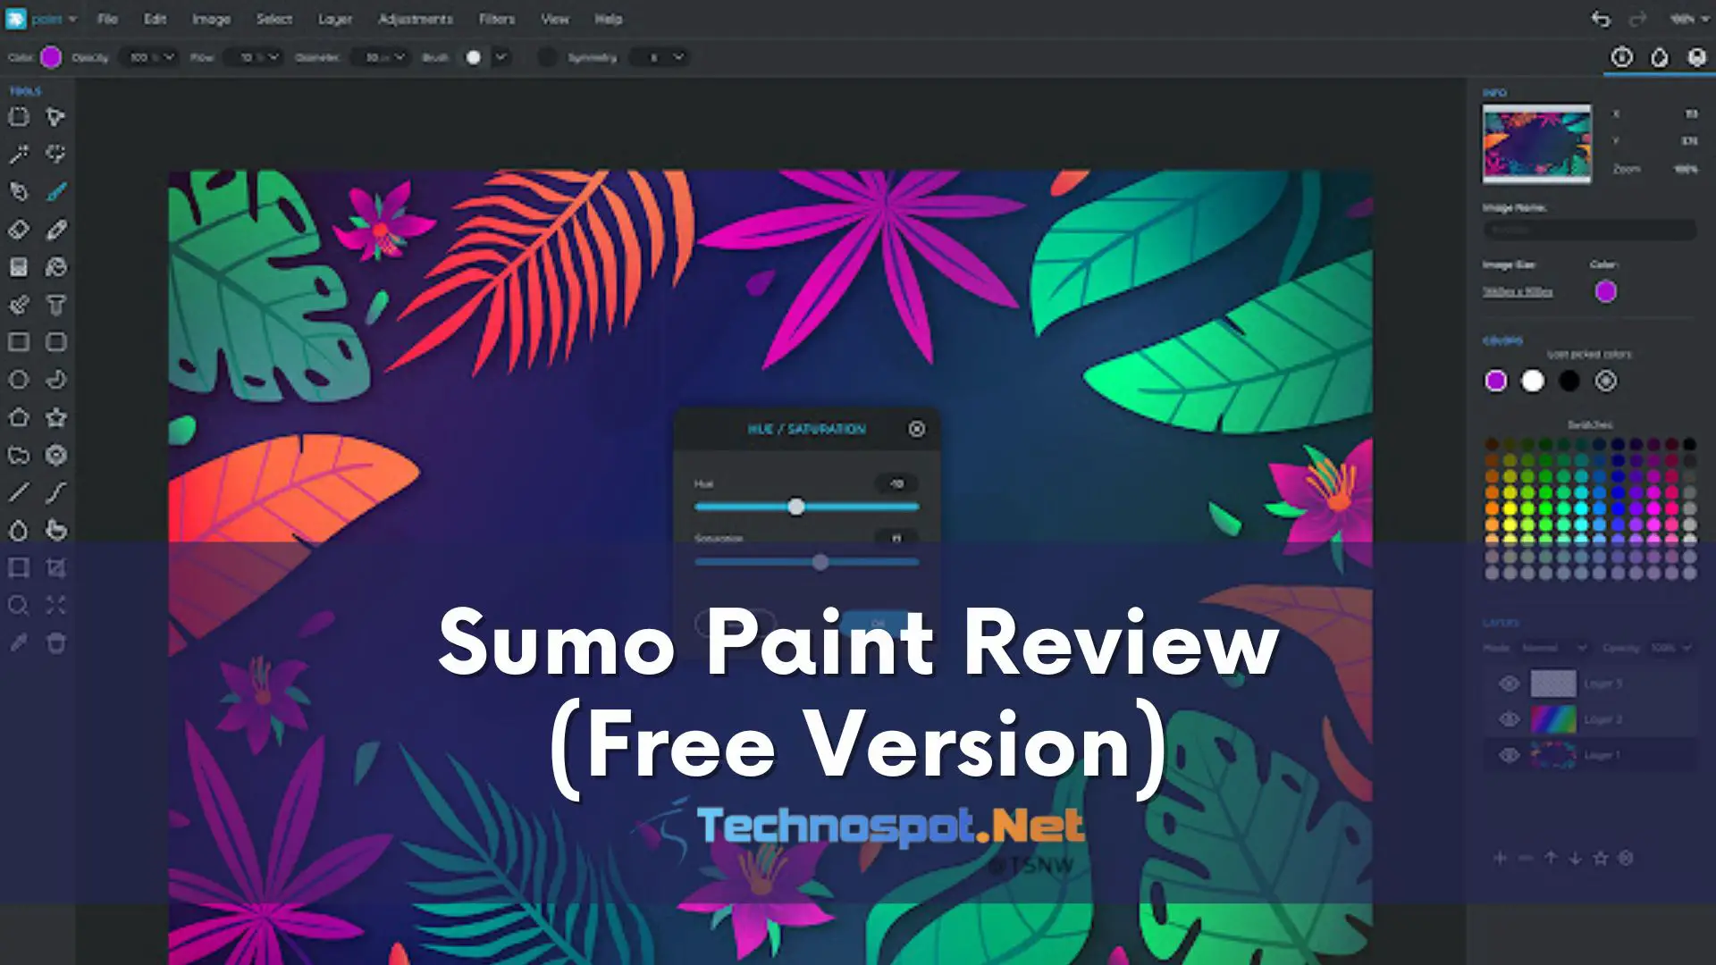Open layer settings gear icon
Viewport: 1716px width, 965px height.
1626,858
